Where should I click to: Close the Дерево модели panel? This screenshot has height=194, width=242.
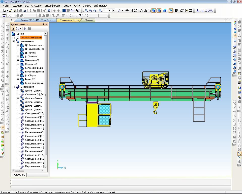coord(46,24)
